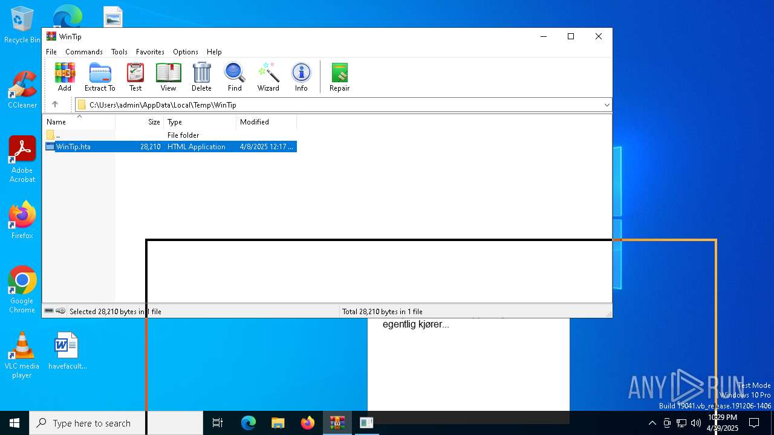Run the Test archive tool
The height and width of the screenshot is (435, 774).
[135, 77]
